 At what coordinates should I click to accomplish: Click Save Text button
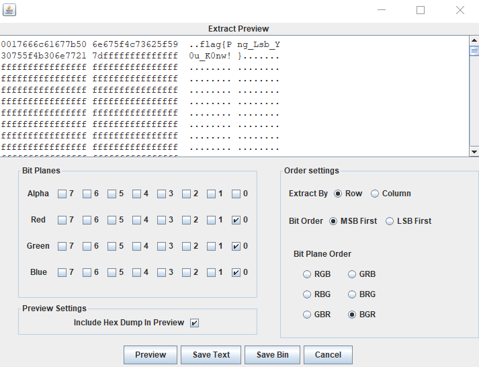click(x=211, y=355)
